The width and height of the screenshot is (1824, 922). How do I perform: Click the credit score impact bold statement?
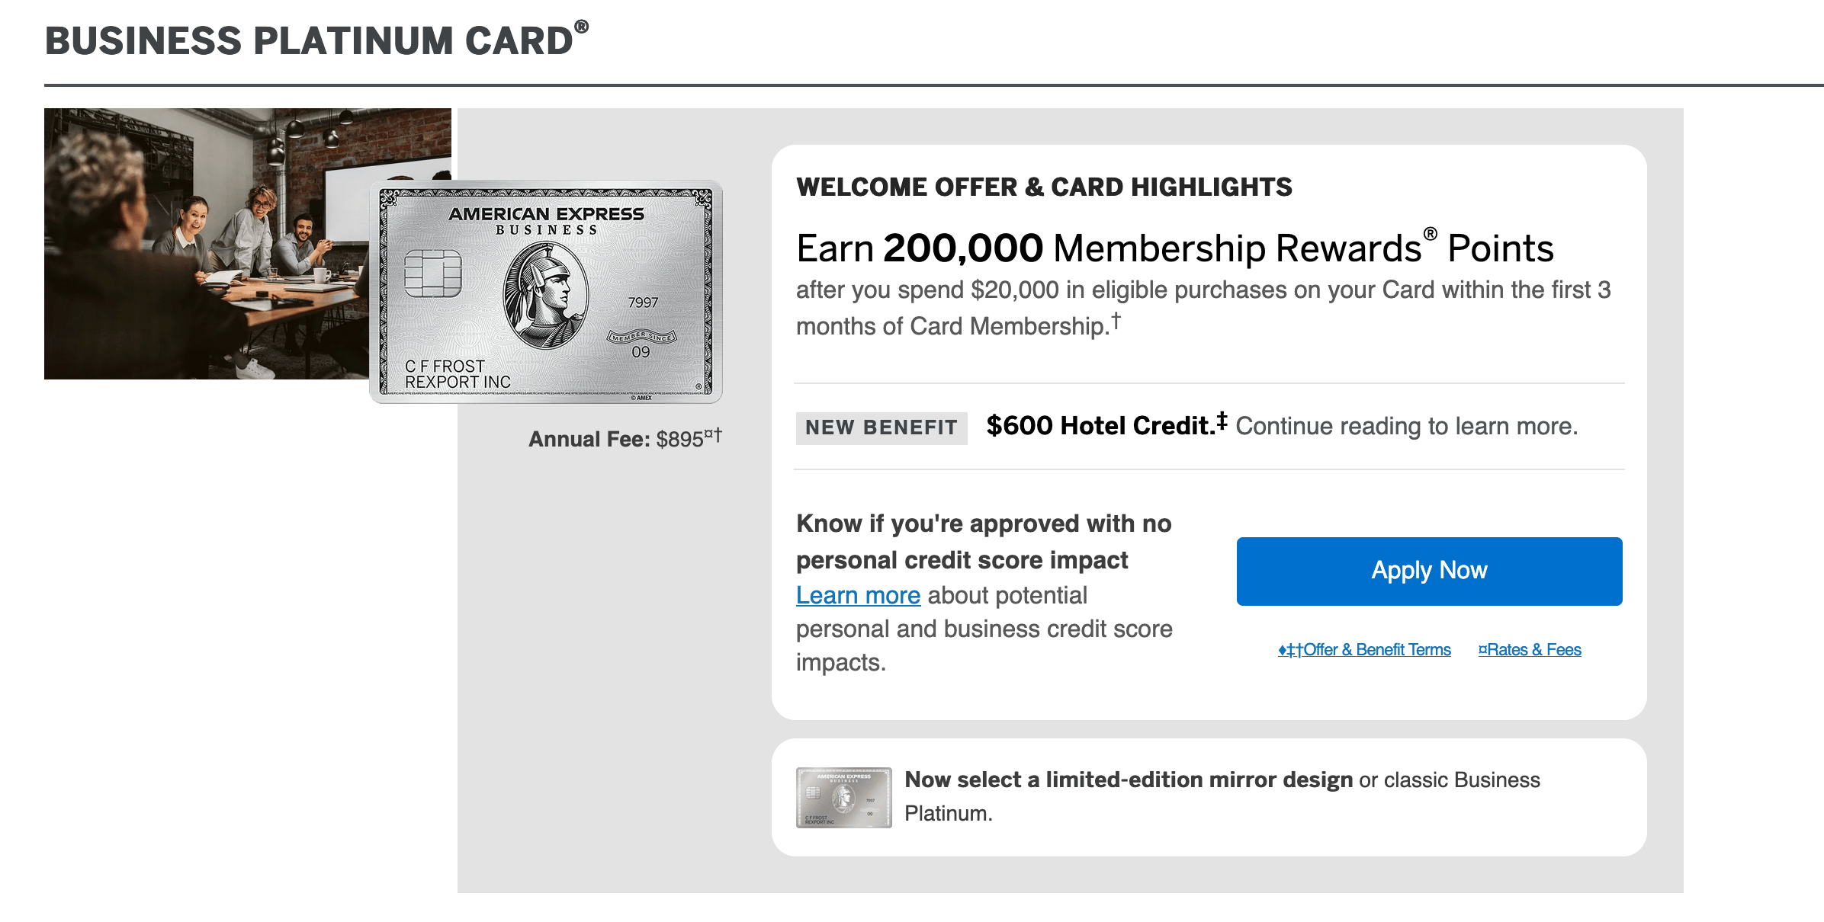[984, 542]
